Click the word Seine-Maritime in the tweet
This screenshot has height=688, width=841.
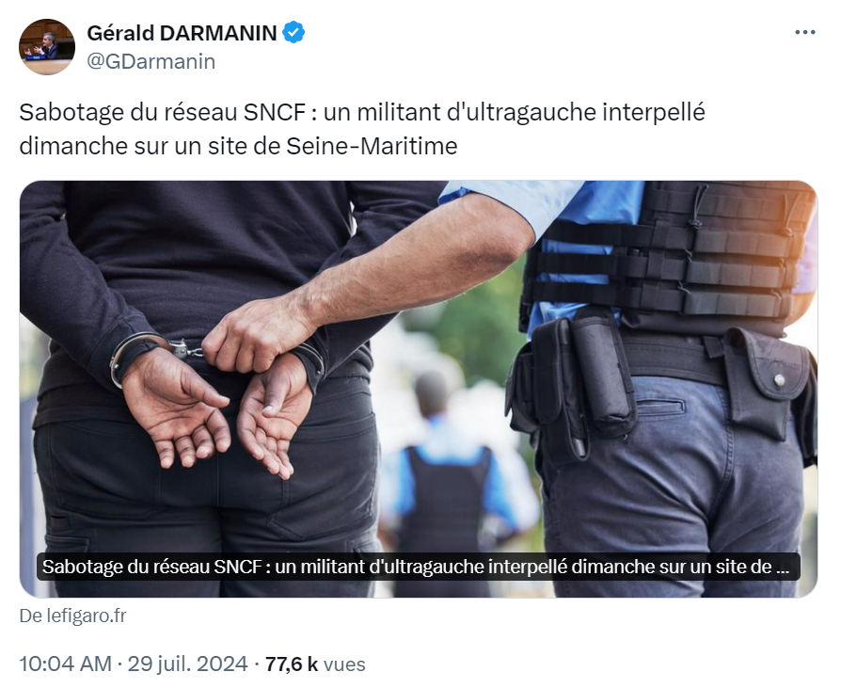372,146
